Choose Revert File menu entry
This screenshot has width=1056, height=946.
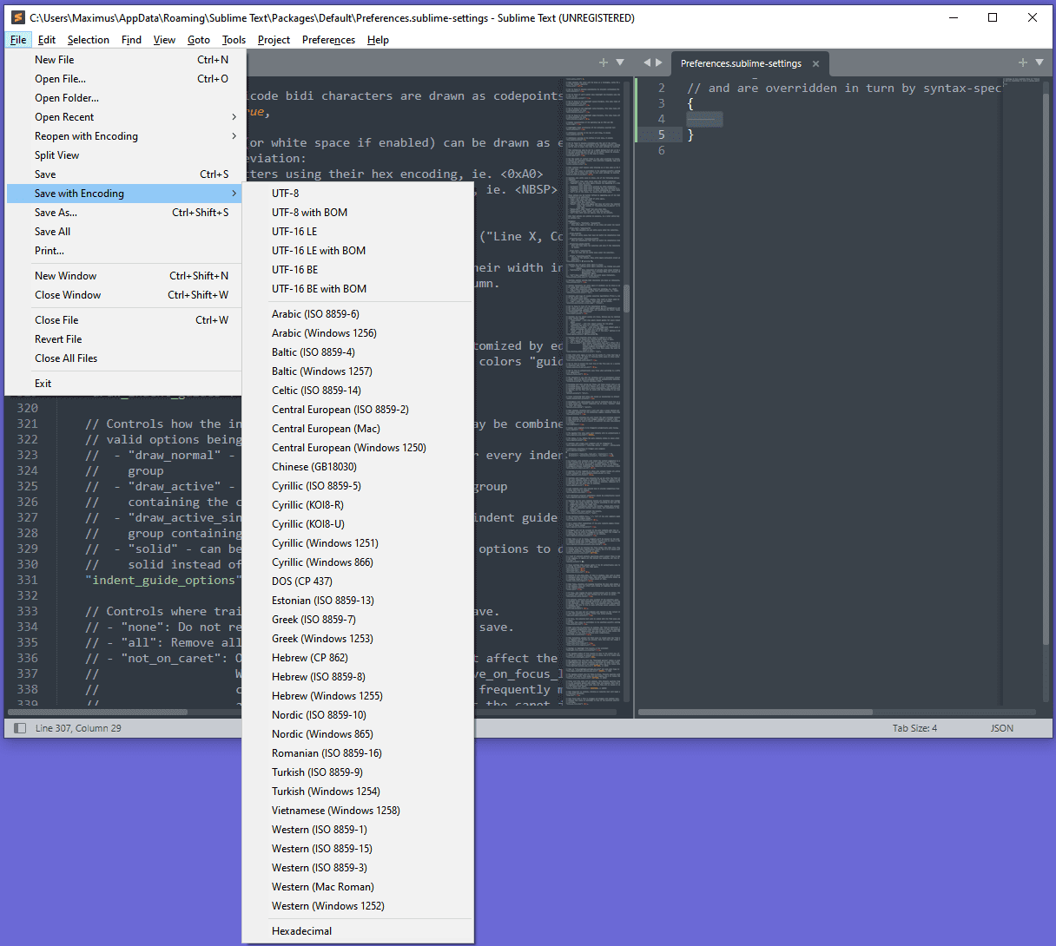point(125,339)
